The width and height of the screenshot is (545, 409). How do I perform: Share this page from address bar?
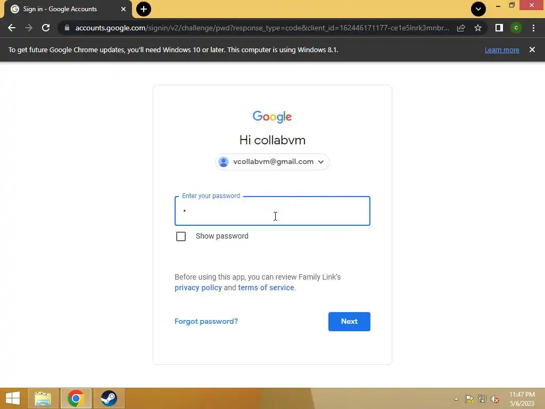click(x=461, y=28)
